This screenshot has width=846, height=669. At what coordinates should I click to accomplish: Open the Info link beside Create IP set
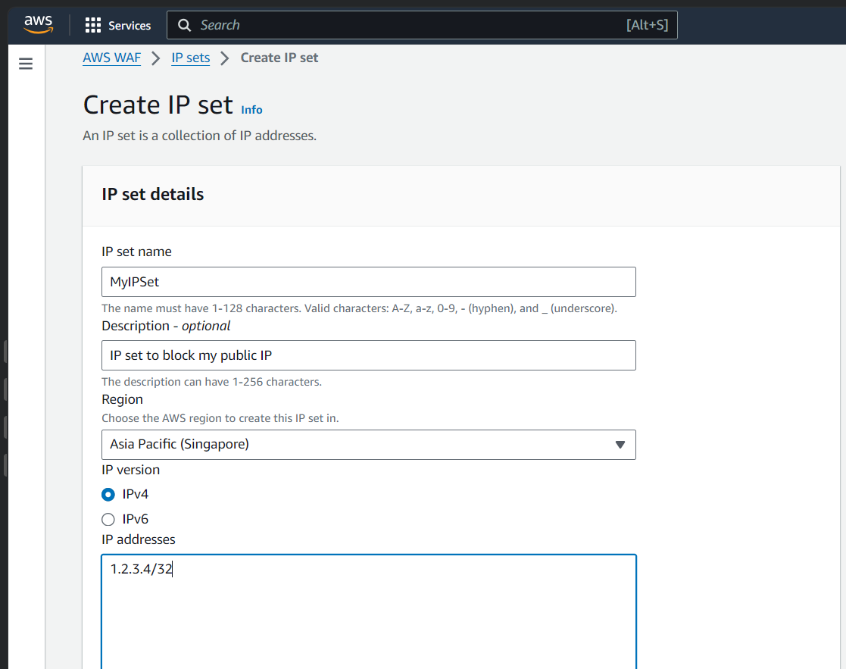(251, 110)
